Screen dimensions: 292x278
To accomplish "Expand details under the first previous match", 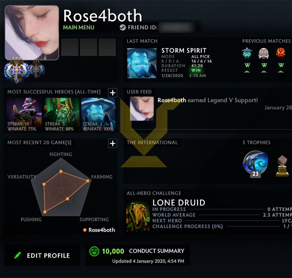I will click(x=247, y=71).
